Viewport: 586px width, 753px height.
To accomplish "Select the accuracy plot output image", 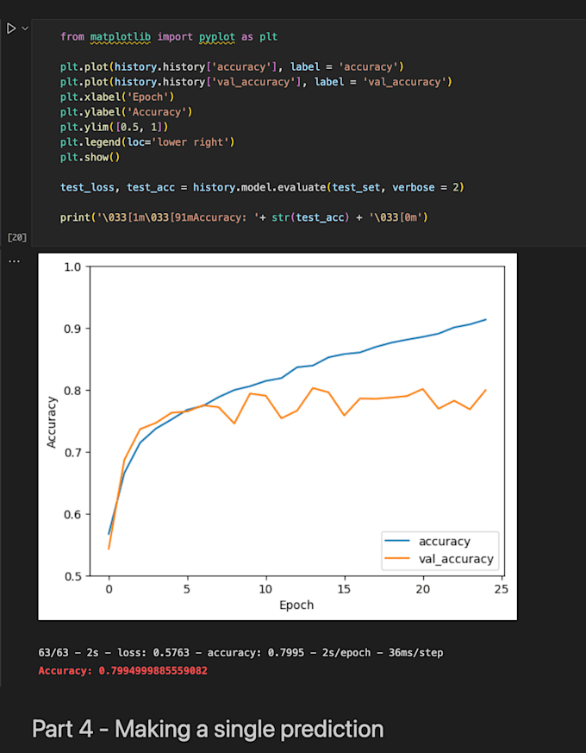I will (x=277, y=435).
